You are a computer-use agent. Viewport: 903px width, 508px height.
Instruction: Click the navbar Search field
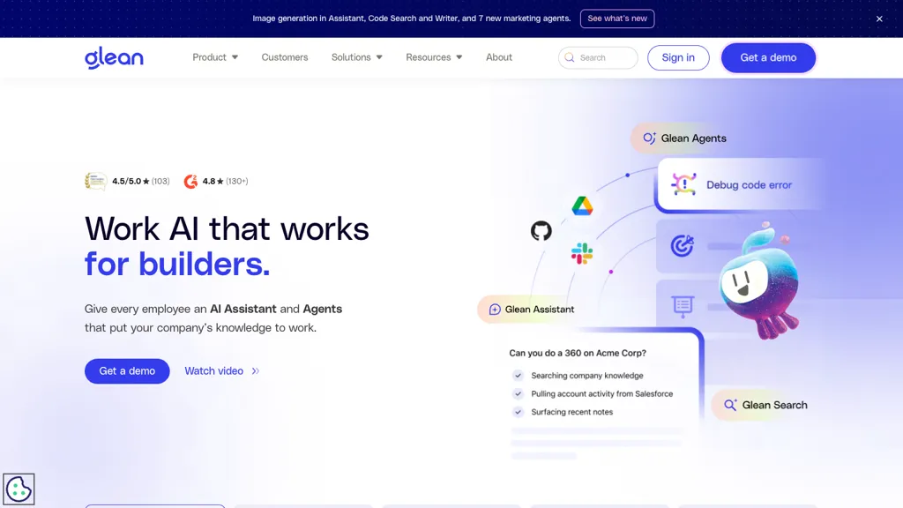click(x=598, y=57)
